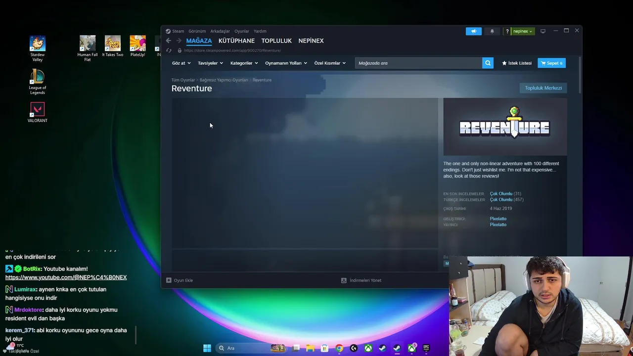Open the NEPİNEX profile tab
633x356 pixels.
[x=311, y=41]
